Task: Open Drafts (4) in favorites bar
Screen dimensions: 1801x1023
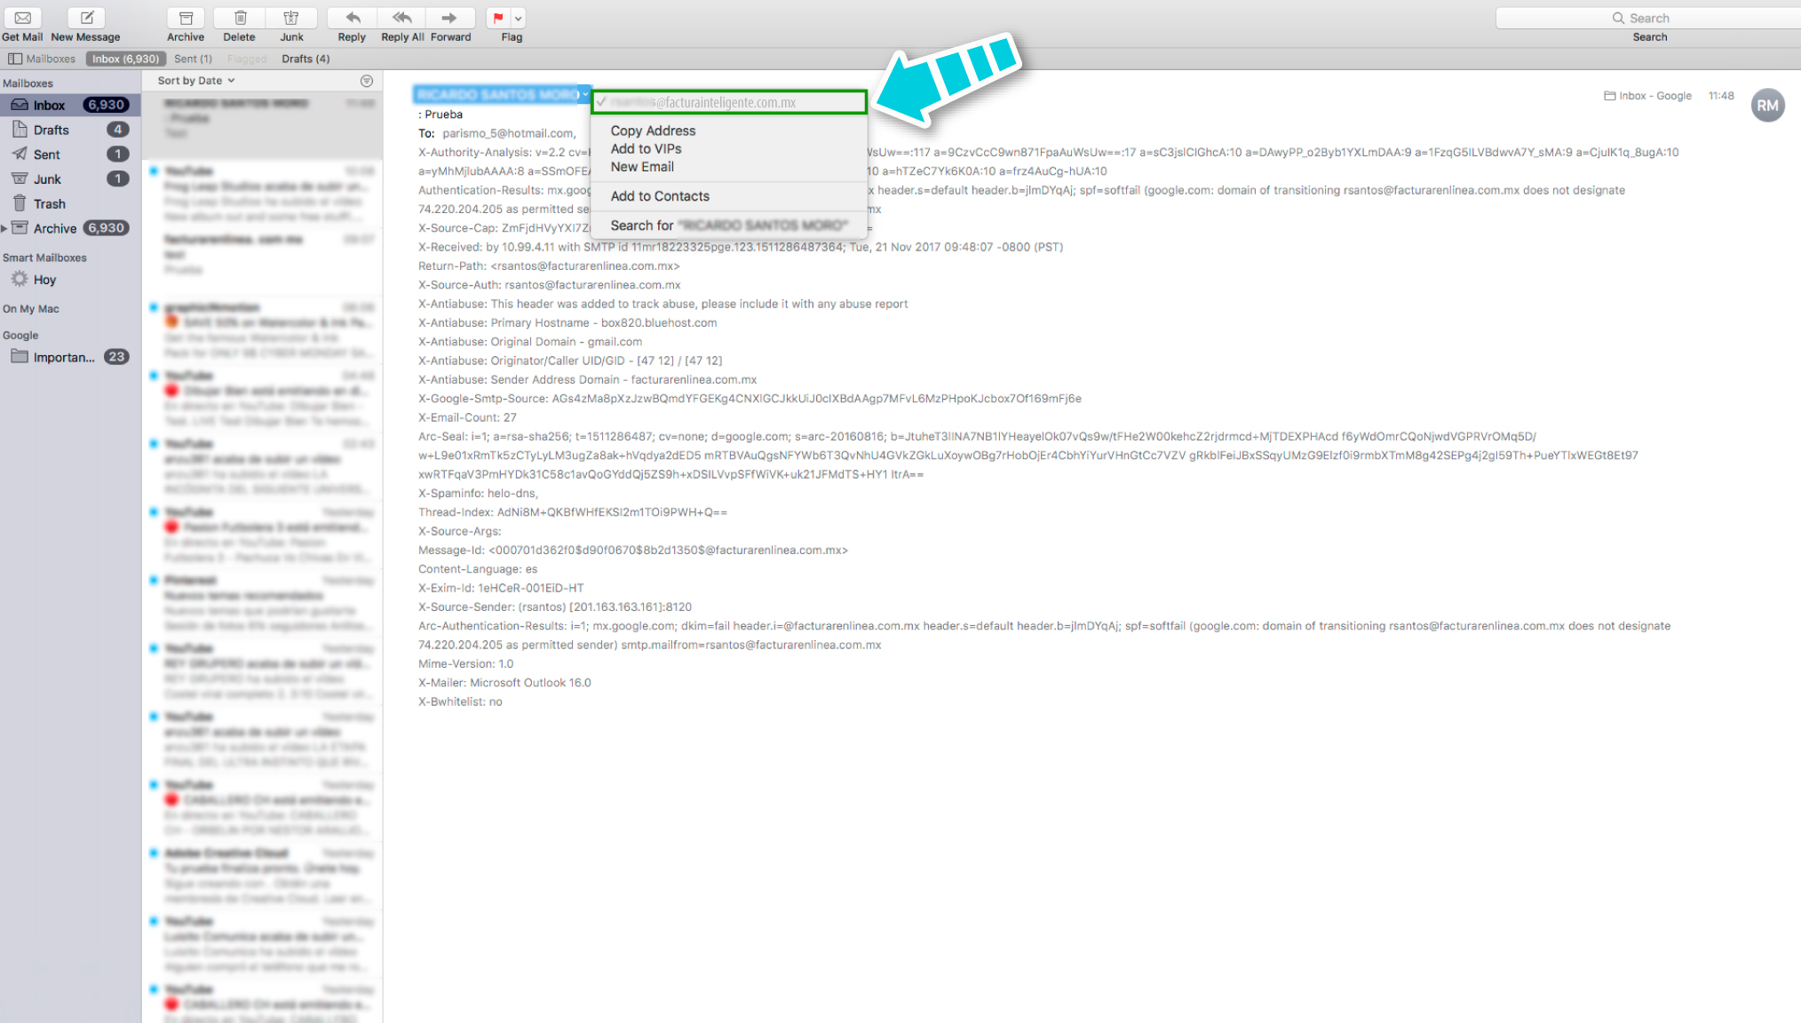Action: 305,59
